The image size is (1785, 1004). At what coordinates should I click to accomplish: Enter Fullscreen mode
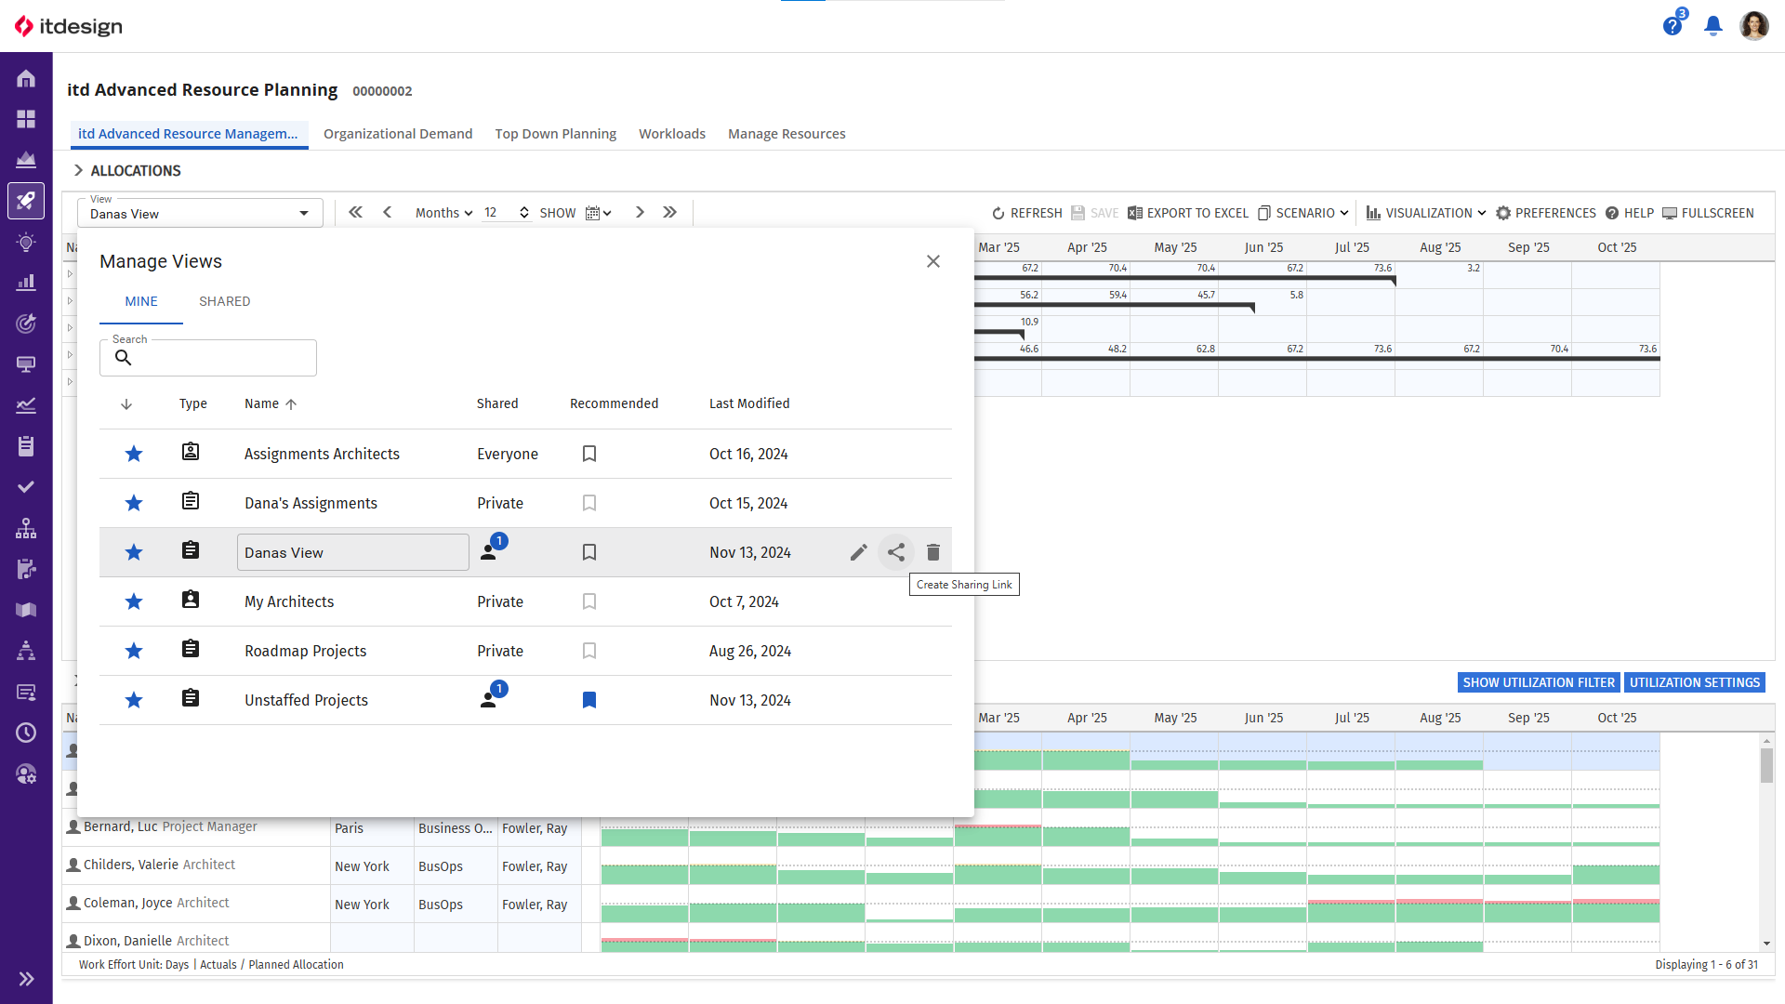click(x=1708, y=213)
